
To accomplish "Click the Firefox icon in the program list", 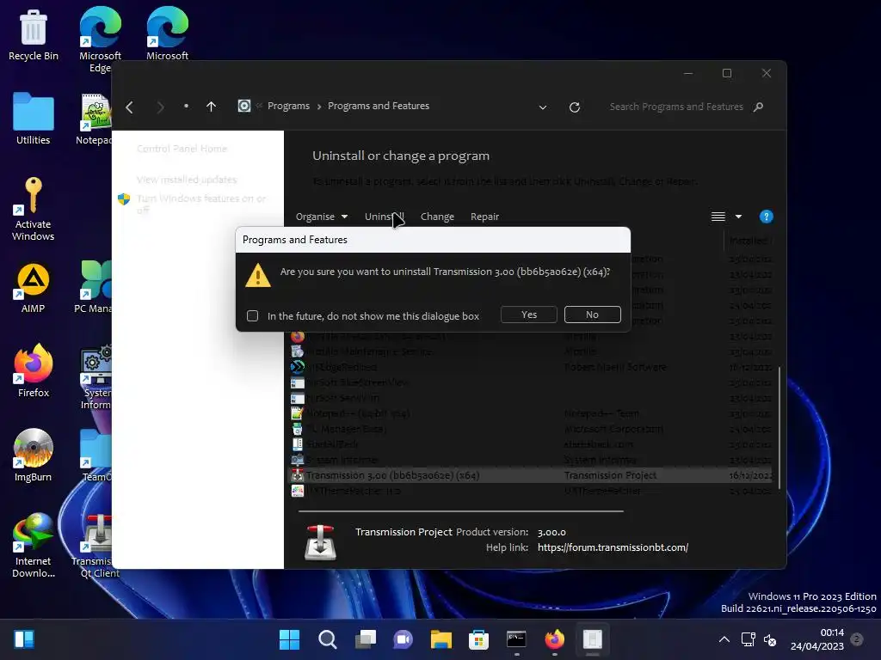I will pos(297,336).
